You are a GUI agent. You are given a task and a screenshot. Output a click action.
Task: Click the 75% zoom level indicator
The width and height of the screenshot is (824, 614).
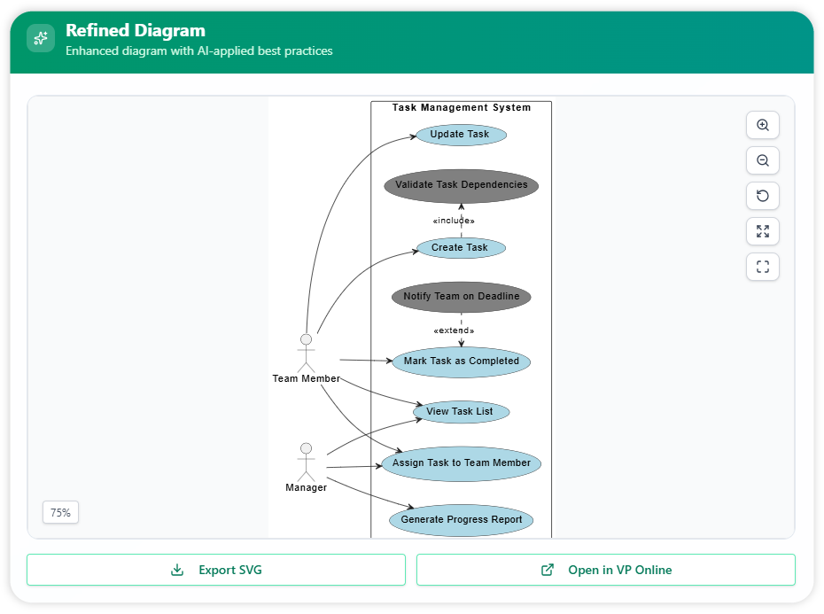[x=60, y=512]
